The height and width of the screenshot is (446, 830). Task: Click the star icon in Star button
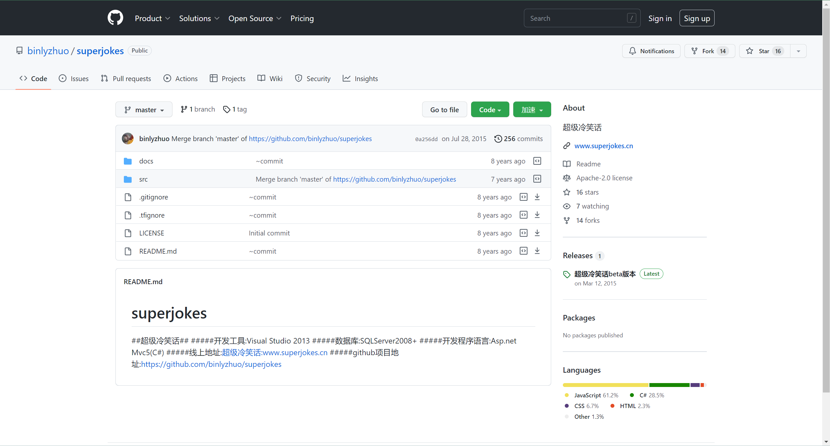click(x=749, y=51)
